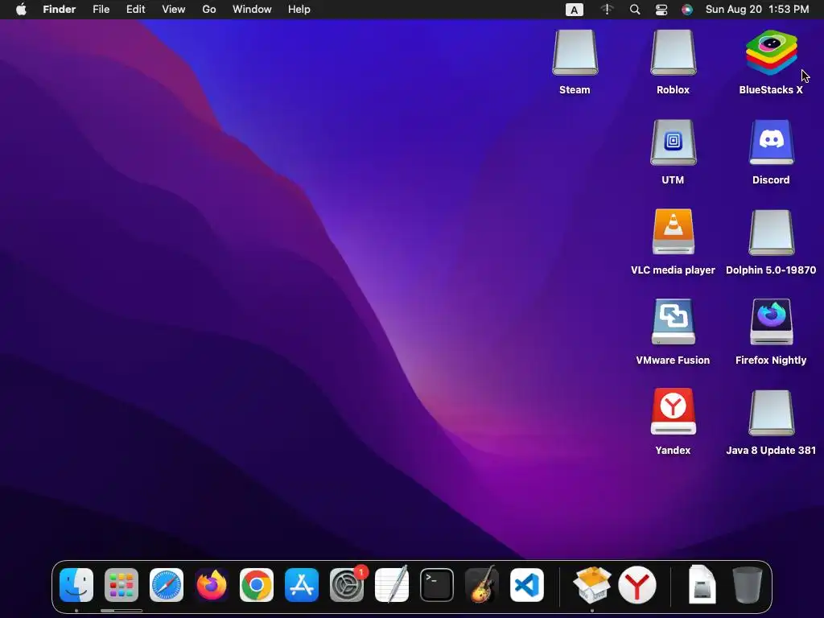Select the Yandex volume icon on desktop
The height and width of the screenshot is (618, 824).
click(x=674, y=412)
